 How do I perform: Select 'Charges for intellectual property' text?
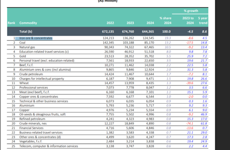point(42,79)
